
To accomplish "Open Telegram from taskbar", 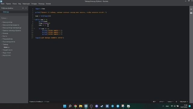I will click(112, 106).
